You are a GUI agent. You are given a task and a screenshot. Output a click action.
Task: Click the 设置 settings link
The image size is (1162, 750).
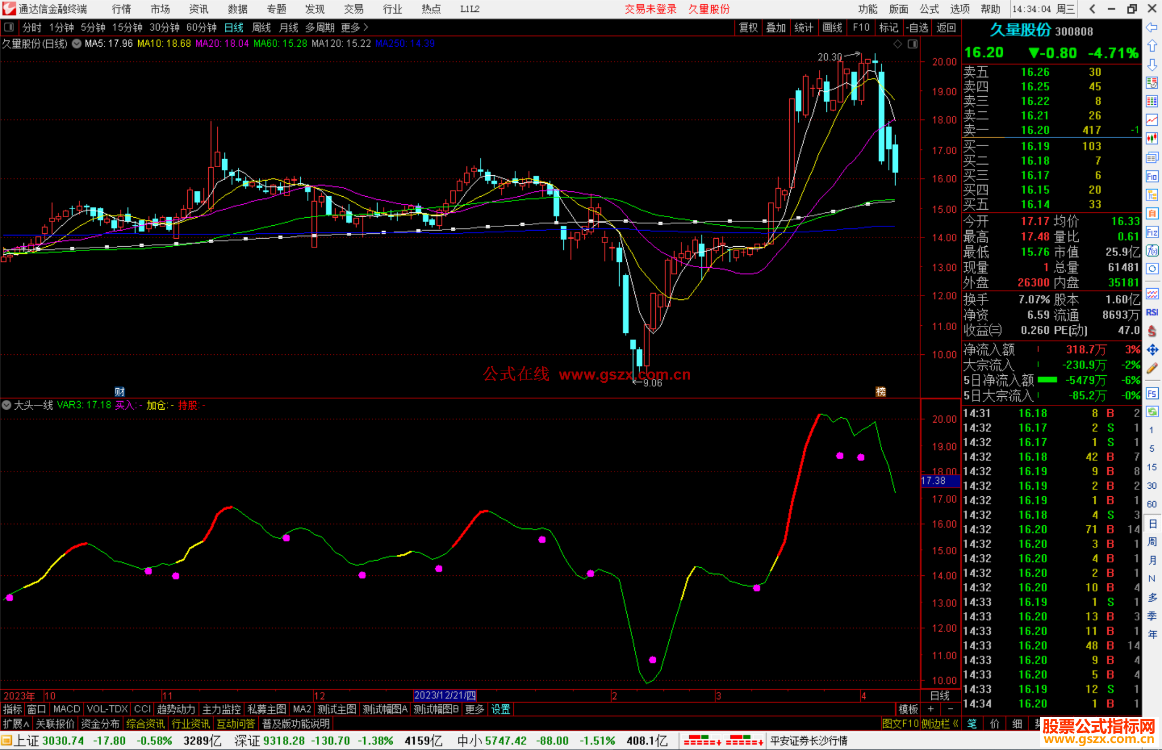coord(500,709)
